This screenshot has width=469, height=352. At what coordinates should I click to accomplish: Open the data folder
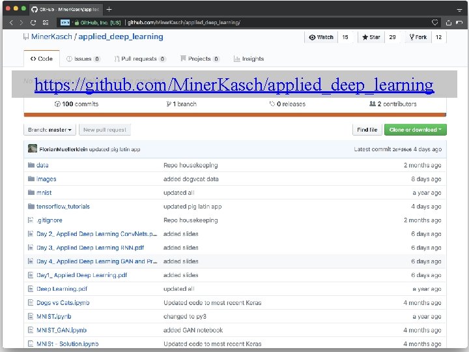[x=42, y=165]
